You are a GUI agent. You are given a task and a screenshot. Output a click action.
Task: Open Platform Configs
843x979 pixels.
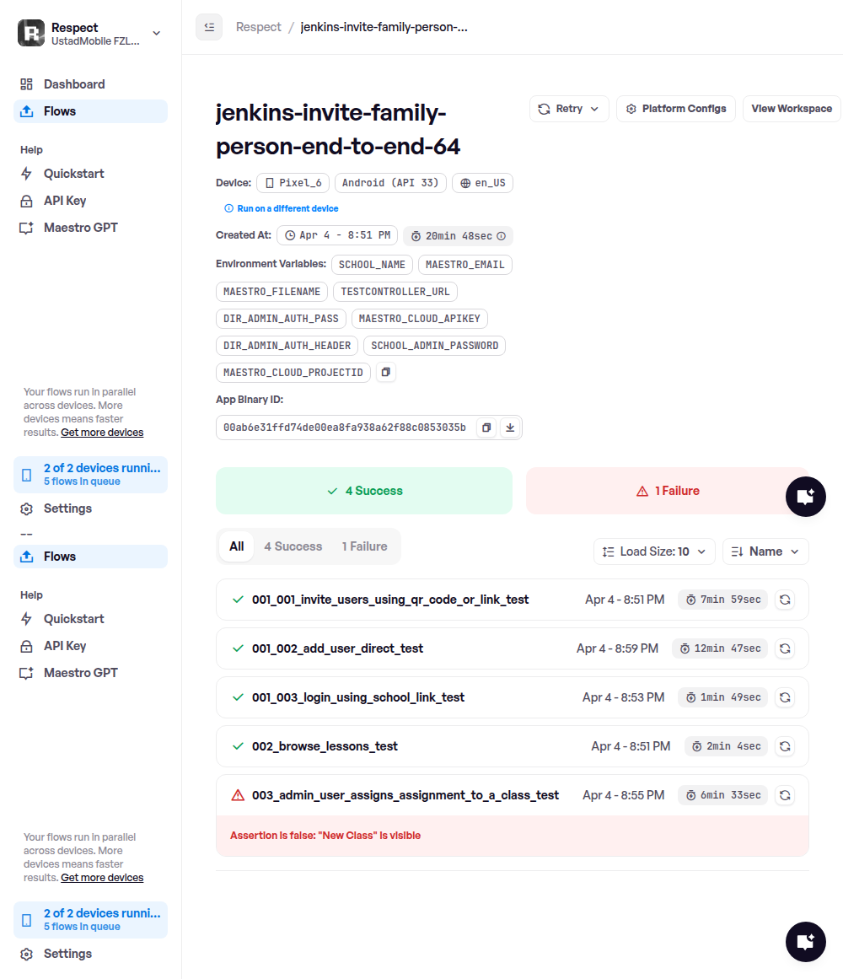coord(675,109)
